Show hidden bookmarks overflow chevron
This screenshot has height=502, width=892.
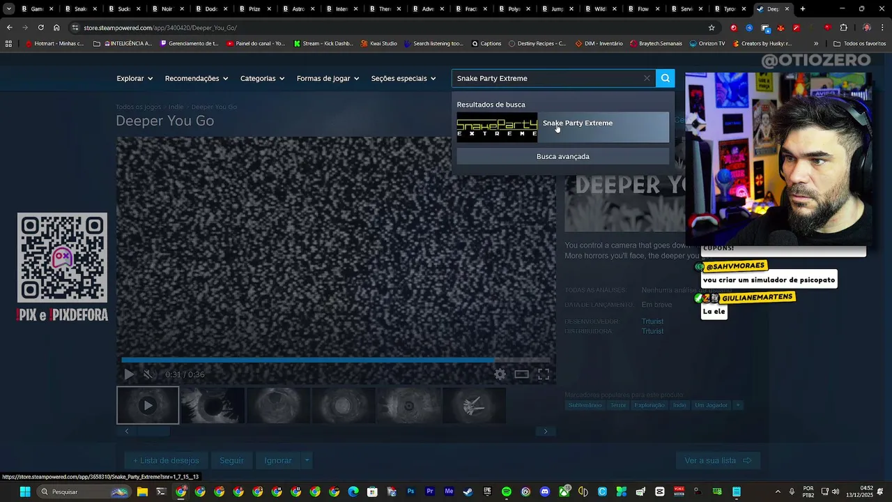click(816, 43)
